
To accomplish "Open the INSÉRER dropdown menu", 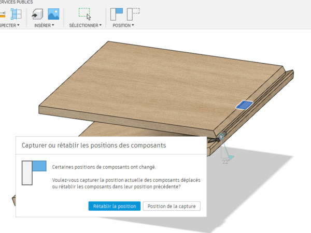I will point(44,25).
